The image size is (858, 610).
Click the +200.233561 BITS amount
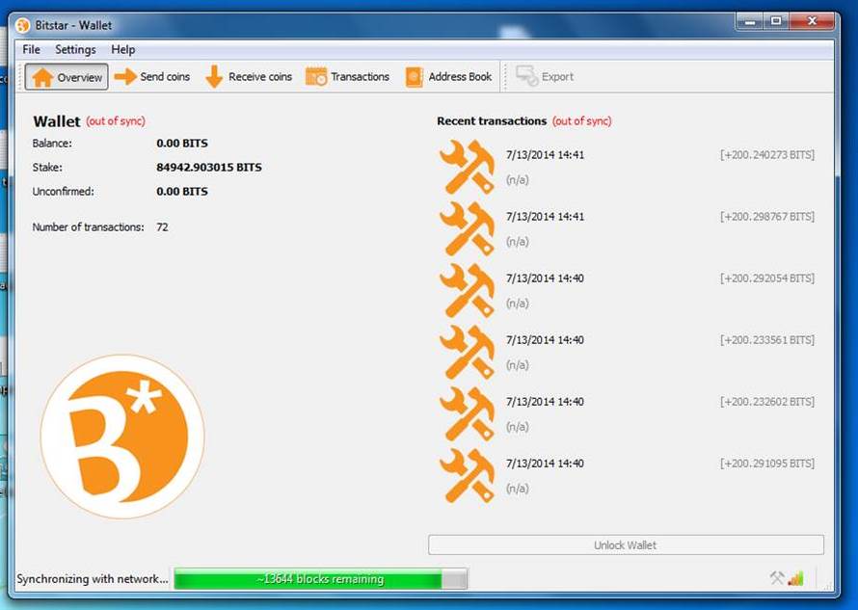[x=767, y=340]
